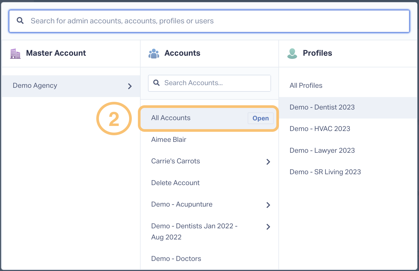Expand Demo - Dentists Jan 2022 chevron
Screen dimensions: 419x271
coord(268,227)
